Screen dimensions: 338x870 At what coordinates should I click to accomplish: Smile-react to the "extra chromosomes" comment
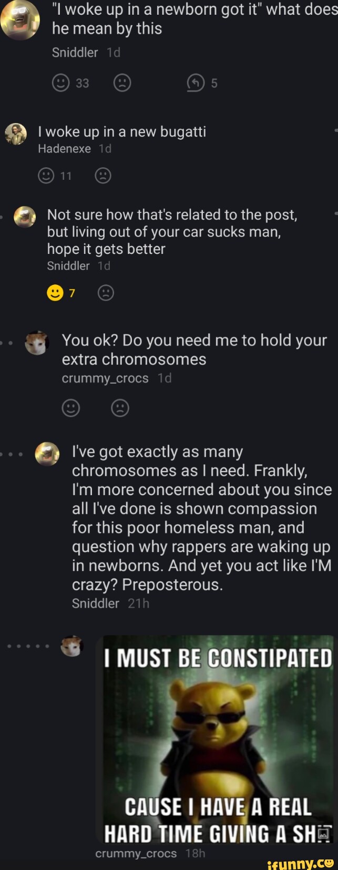pos(71,408)
